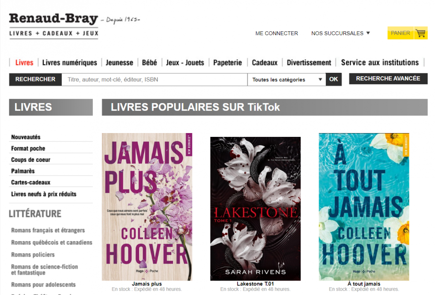Open Coups de coeur sidebar link

(31, 160)
